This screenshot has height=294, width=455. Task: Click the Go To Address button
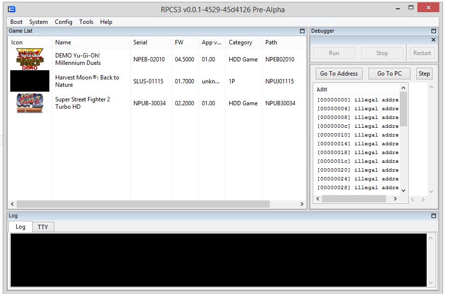point(339,74)
